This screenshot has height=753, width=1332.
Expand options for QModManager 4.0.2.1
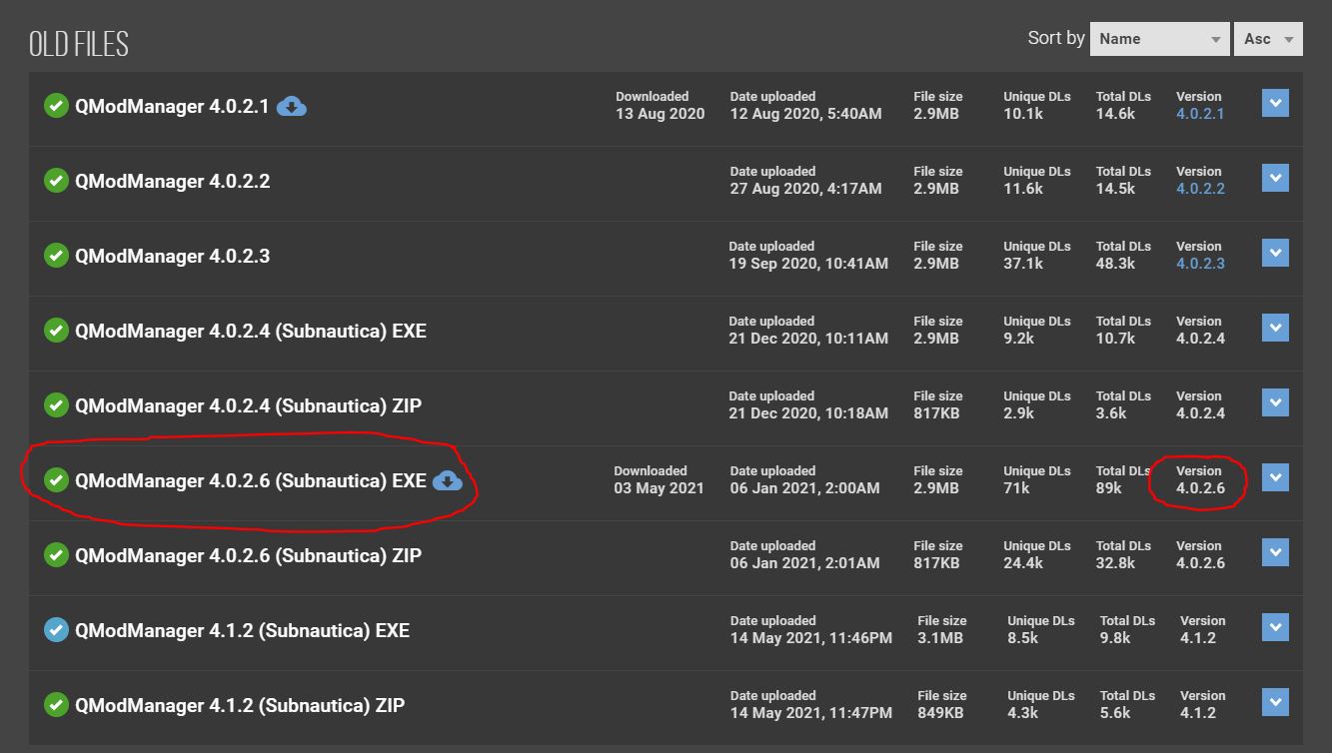pos(1275,103)
